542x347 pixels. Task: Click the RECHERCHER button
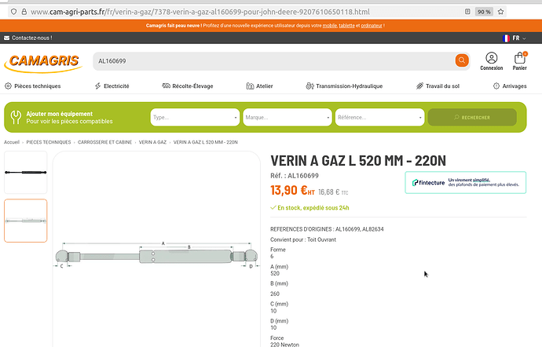(x=472, y=117)
